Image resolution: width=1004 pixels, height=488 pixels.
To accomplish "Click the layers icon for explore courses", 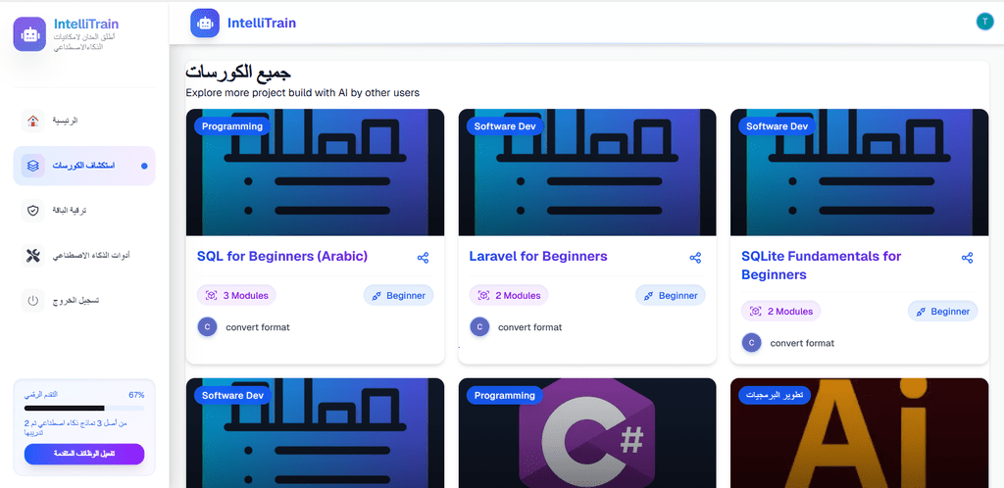I will click(33, 166).
